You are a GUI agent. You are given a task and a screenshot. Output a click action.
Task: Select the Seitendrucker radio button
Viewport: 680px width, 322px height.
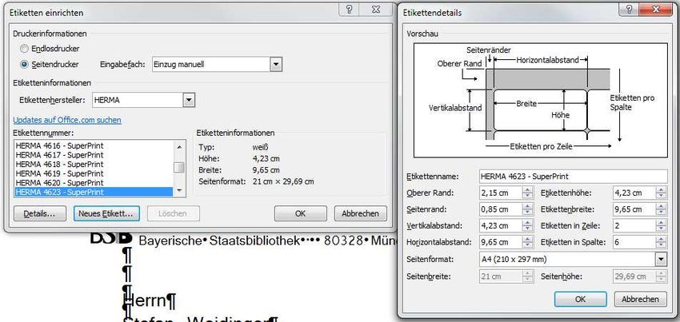24,64
